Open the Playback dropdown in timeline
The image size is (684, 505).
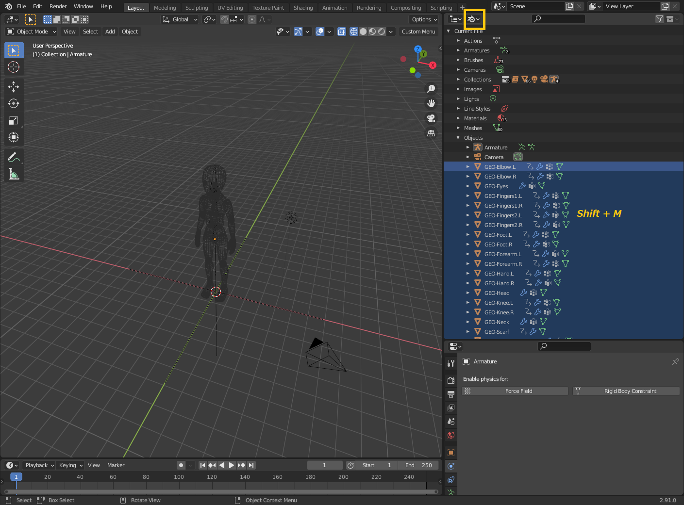click(39, 465)
